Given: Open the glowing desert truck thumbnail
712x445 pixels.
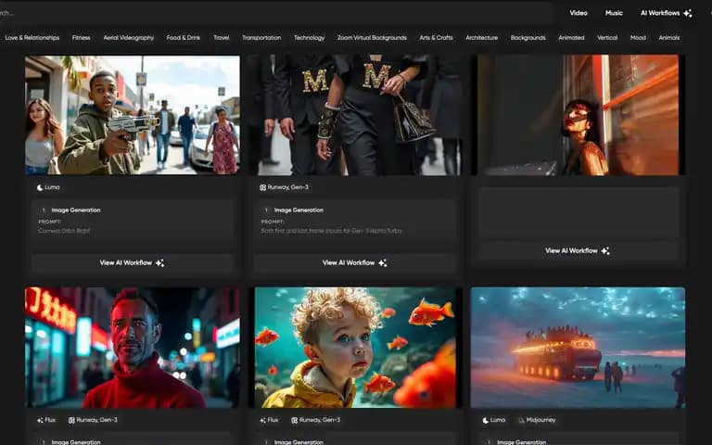Looking at the screenshot, I should (578, 348).
